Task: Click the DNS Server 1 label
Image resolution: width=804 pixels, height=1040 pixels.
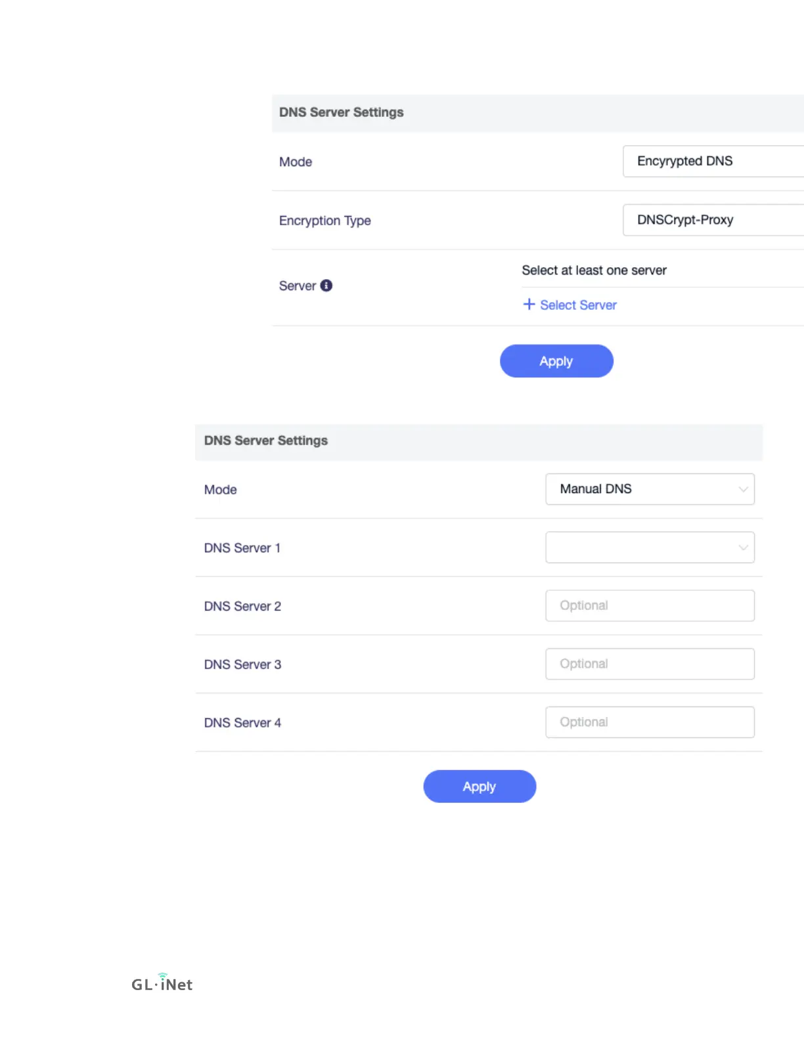Action: (x=242, y=548)
